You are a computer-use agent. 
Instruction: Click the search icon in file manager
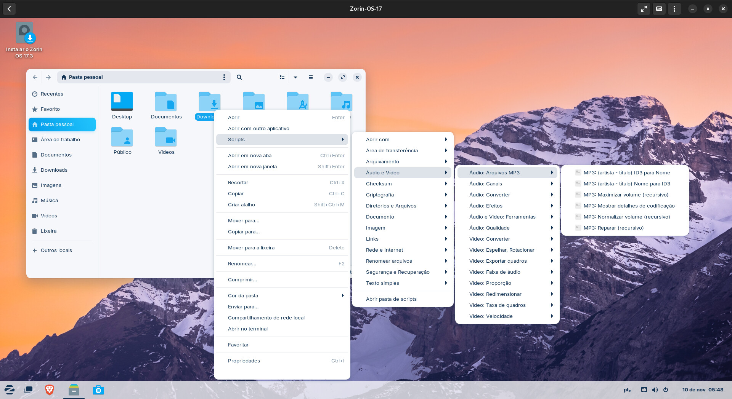click(239, 77)
